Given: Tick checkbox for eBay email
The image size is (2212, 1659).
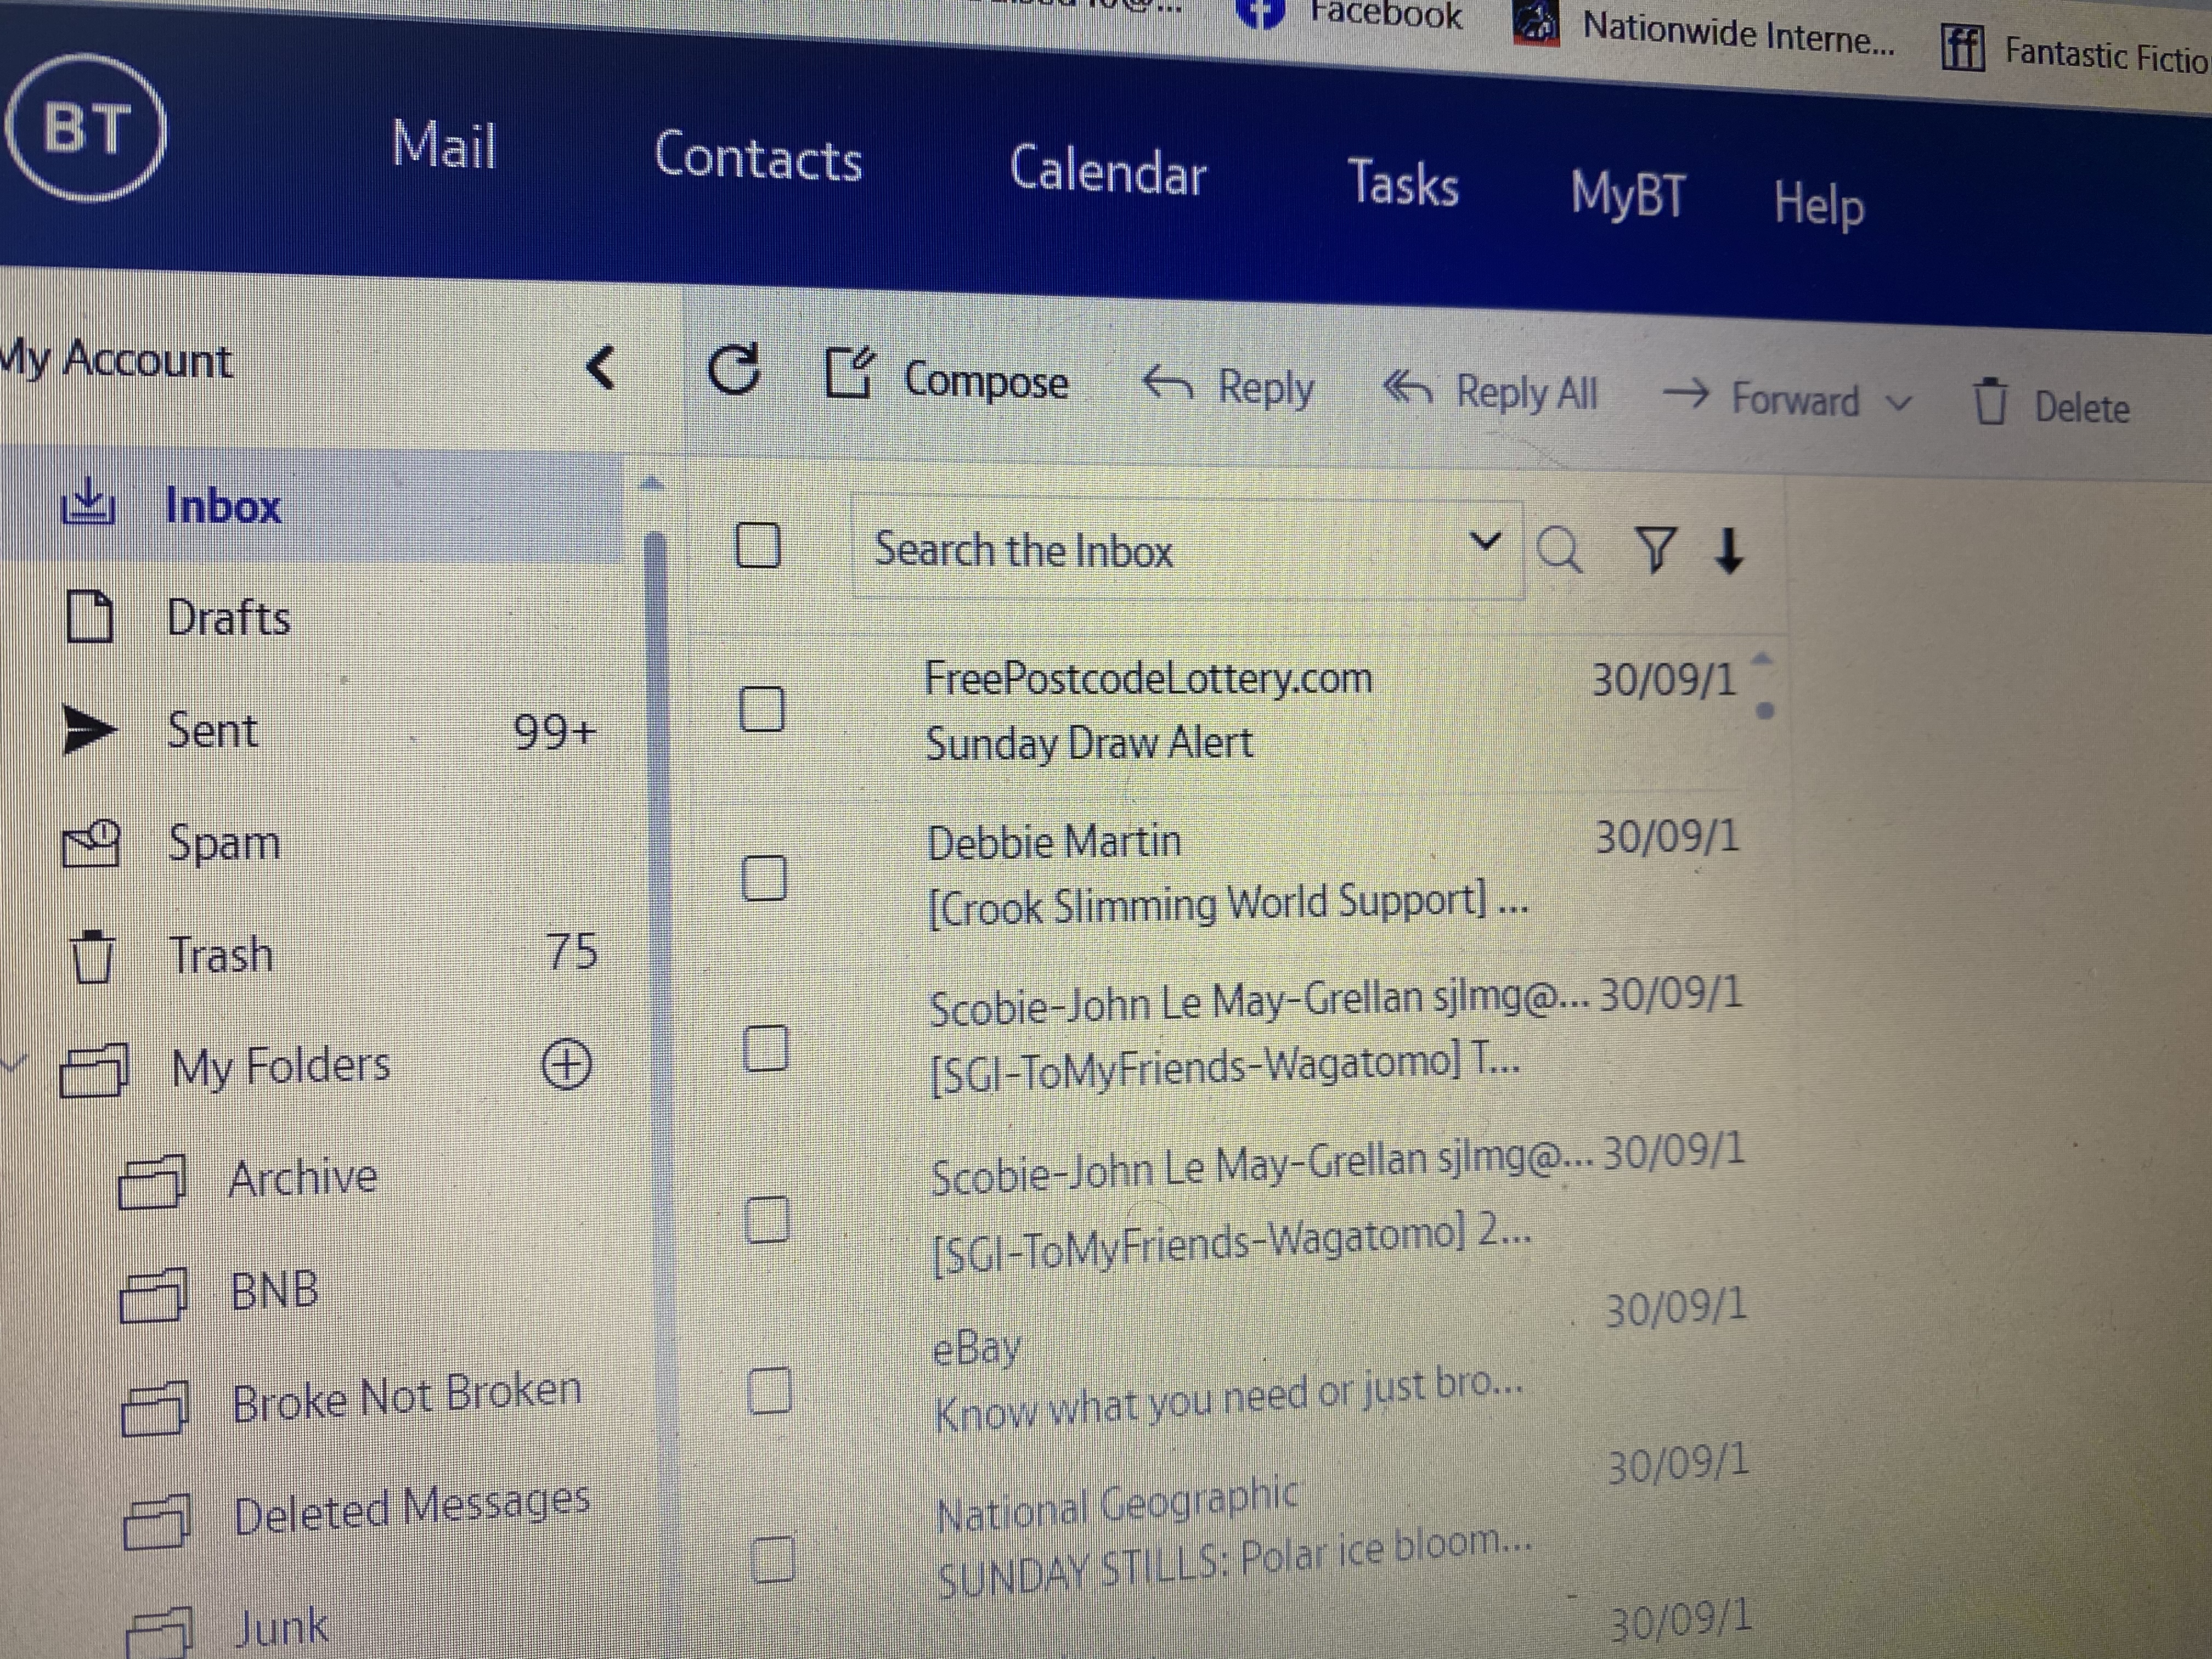Looking at the screenshot, I should (x=770, y=1391).
